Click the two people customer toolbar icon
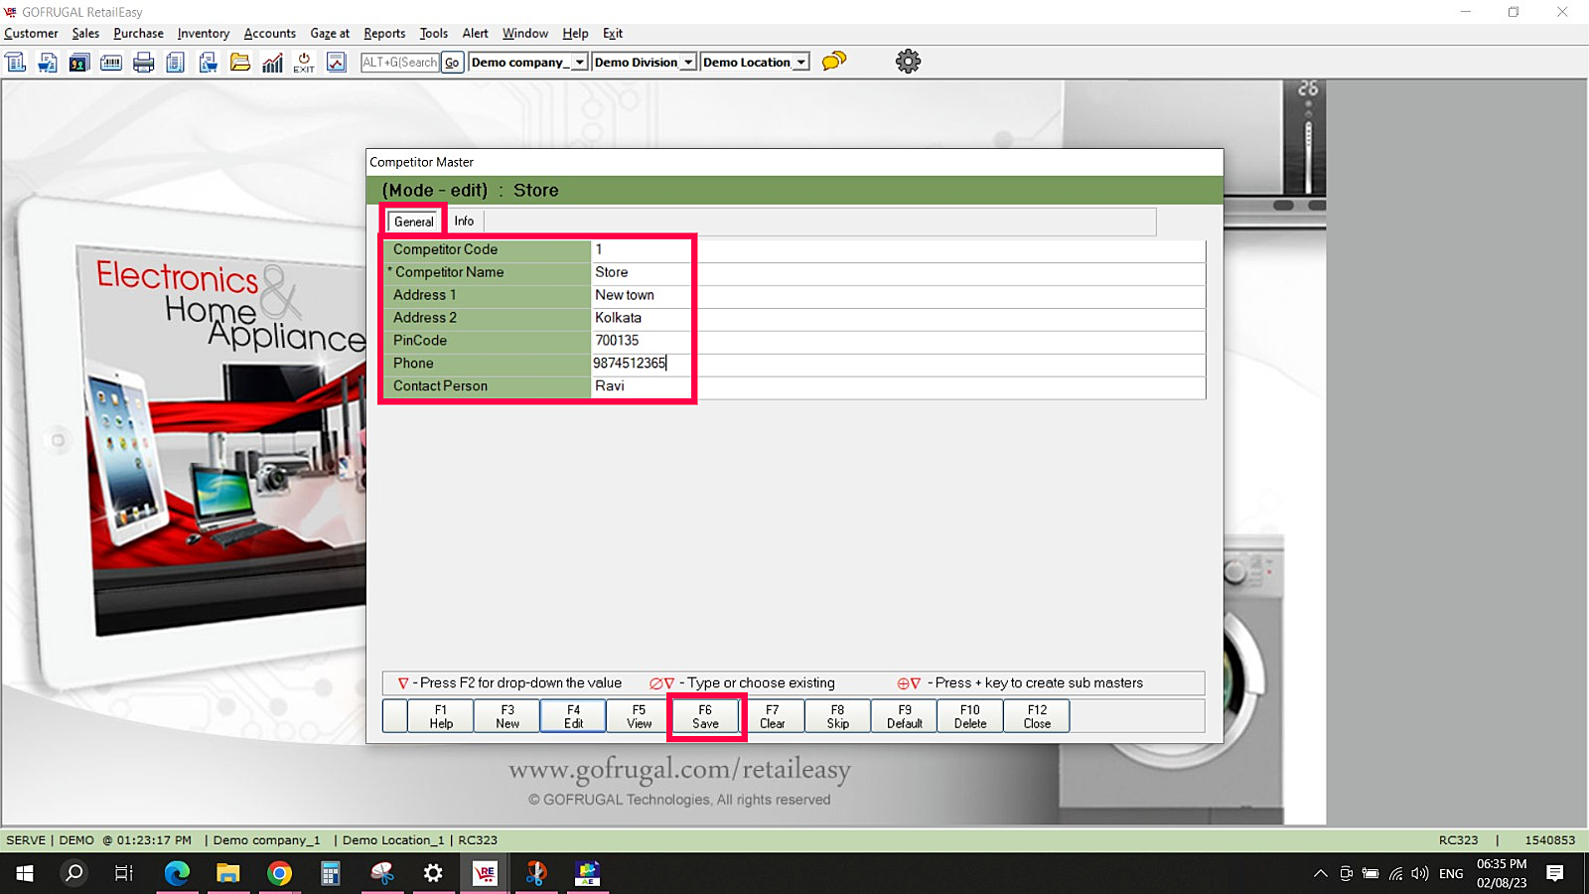The image size is (1589, 894). pos(79,63)
